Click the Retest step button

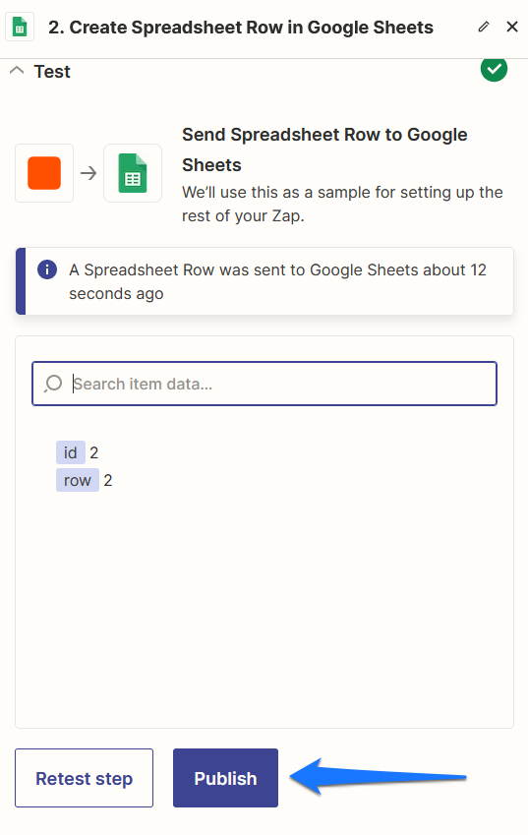tap(85, 778)
